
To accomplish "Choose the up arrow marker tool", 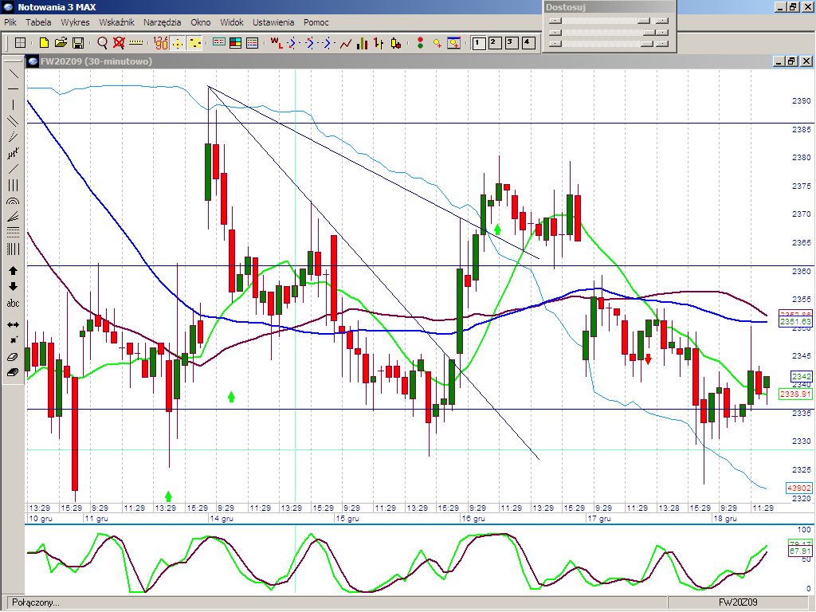I will pos(13,271).
